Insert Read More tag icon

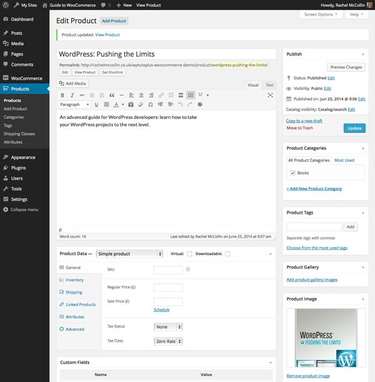[x=181, y=95]
